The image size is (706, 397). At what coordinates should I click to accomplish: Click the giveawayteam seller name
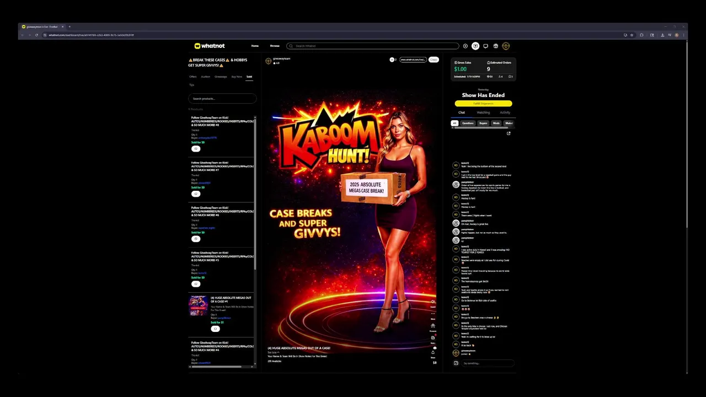(x=281, y=58)
